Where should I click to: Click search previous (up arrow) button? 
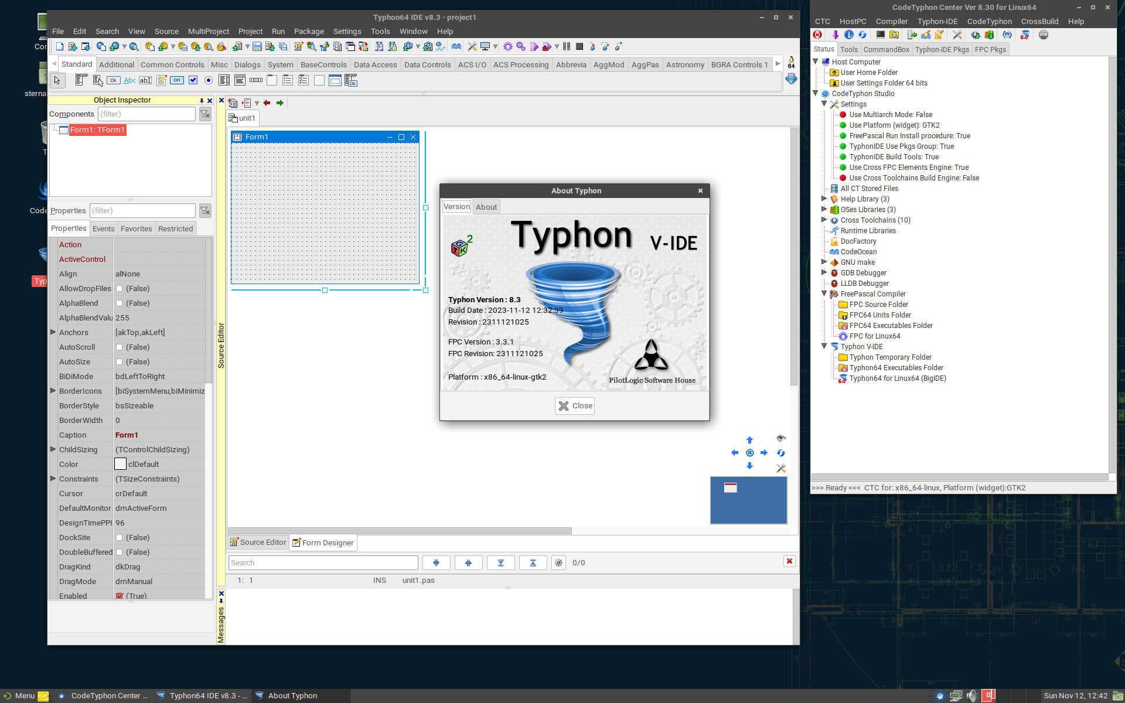point(468,563)
